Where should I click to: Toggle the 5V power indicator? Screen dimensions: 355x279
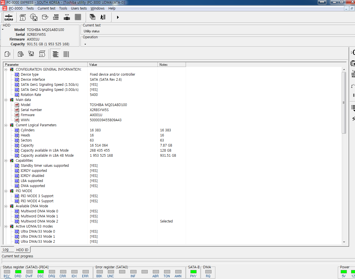[343, 272]
